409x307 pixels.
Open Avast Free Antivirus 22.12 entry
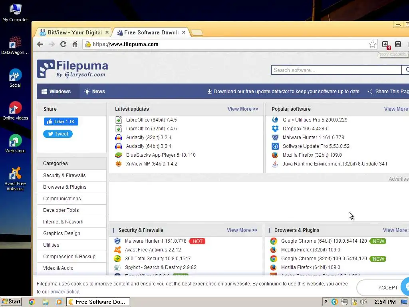(x=153, y=250)
